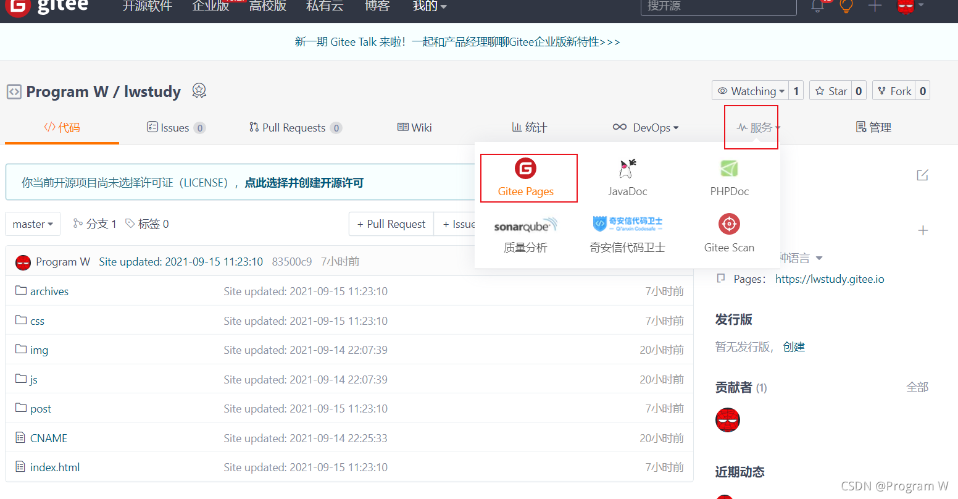Click the Gitee logo in the header

[47, 7]
